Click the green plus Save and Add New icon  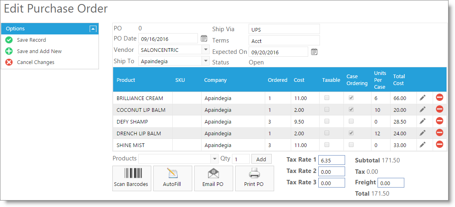coord(9,51)
